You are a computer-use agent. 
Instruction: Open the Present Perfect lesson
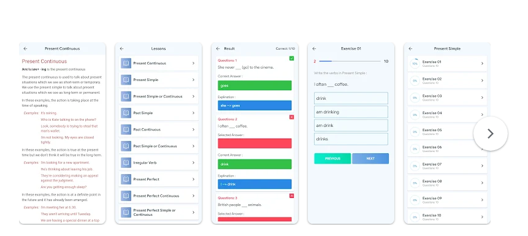pos(159,179)
